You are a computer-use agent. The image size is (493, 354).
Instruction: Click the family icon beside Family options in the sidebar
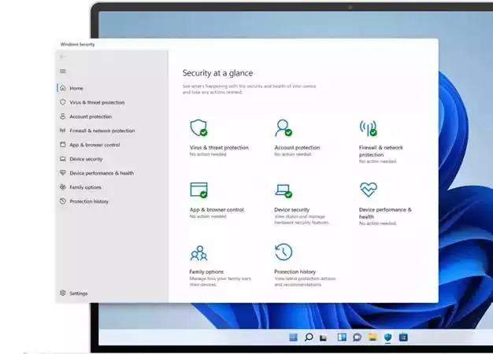63,187
